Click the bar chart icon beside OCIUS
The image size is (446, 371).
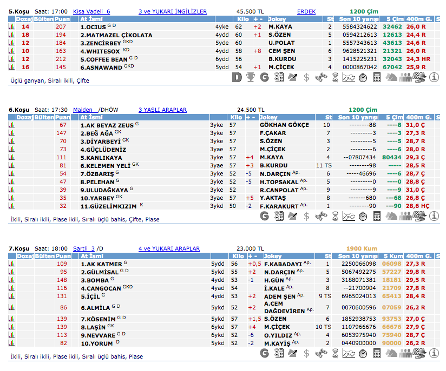tap(11, 26)
